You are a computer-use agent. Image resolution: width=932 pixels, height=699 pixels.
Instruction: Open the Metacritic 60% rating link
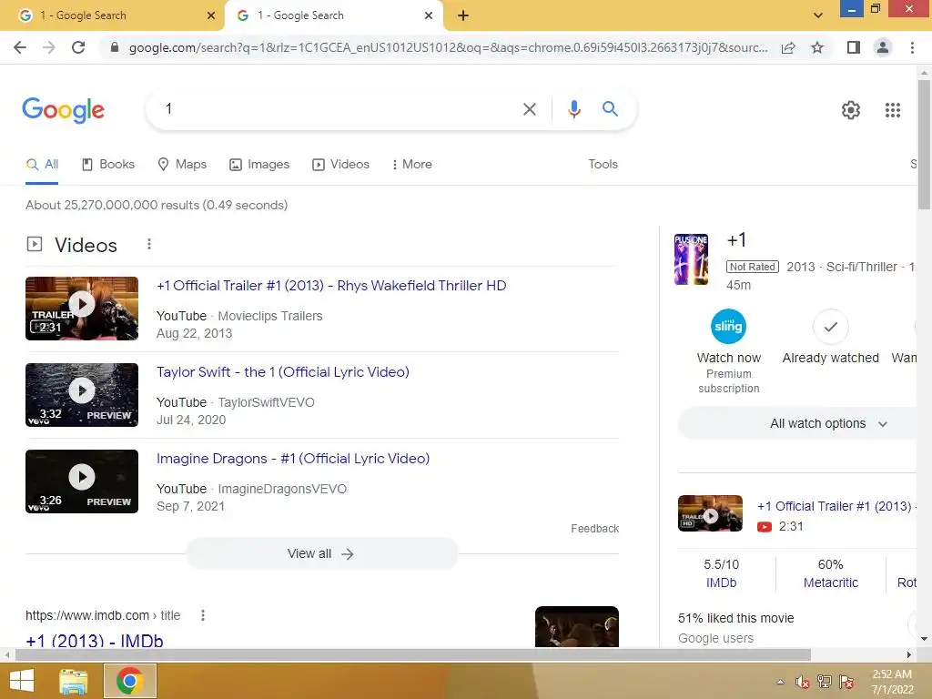[830, 573]
